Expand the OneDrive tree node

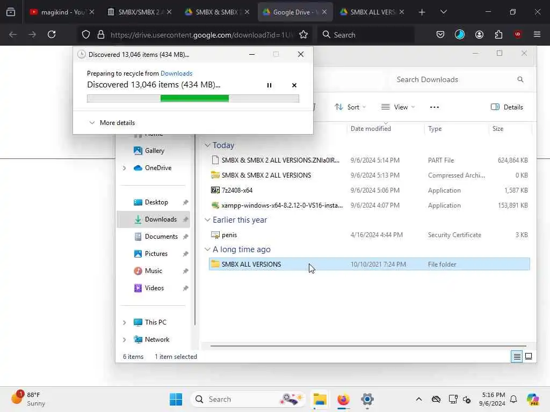tap(124, 168)
